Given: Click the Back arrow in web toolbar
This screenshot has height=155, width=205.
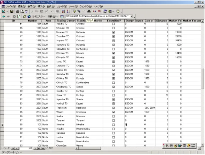Looking at the screenshot, I should (4, 17).
